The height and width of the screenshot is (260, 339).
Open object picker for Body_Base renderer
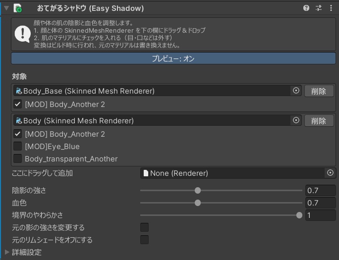[x=296, y=91]
